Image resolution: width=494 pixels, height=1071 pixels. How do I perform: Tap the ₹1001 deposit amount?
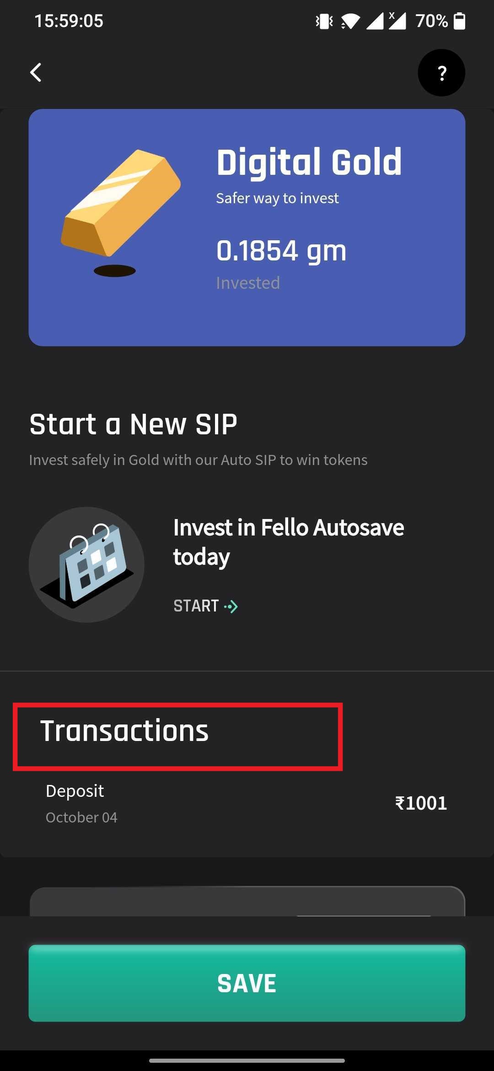pos(421,803)
